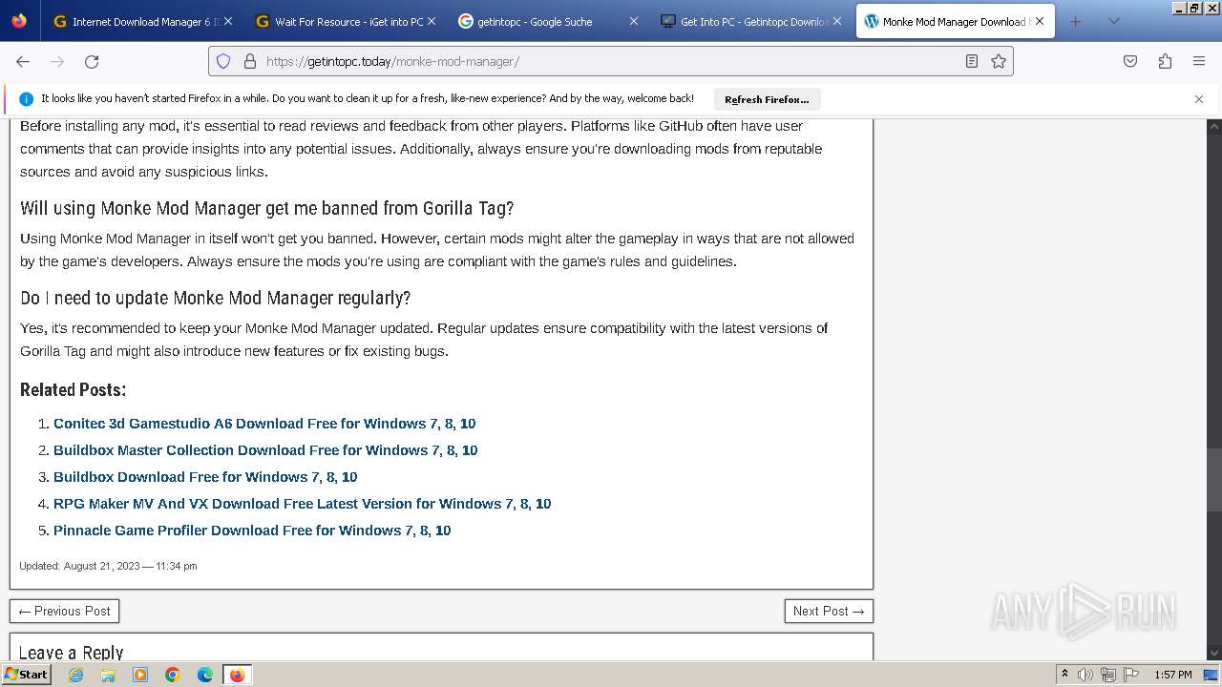Open the Firefox View icon in the tab strip
This screenshot has width=1222, height=687.
coord(19,21)
